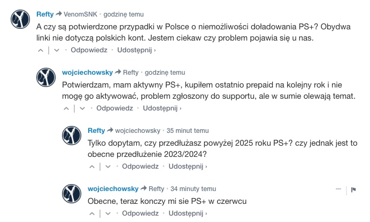Downvote Refty's comment about PS+ top-up
Screen dimensions: 370x222
pos(57,50)
